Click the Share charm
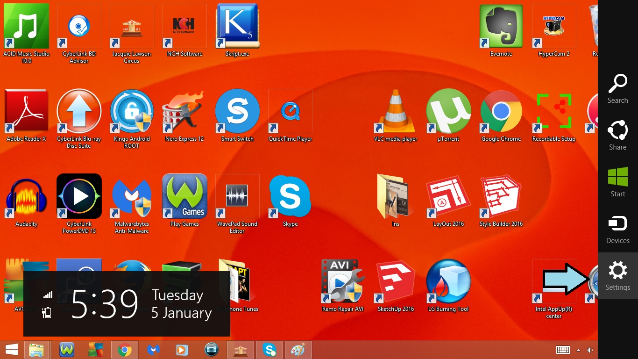The image size is (638, 359). [x=617, y=136]
